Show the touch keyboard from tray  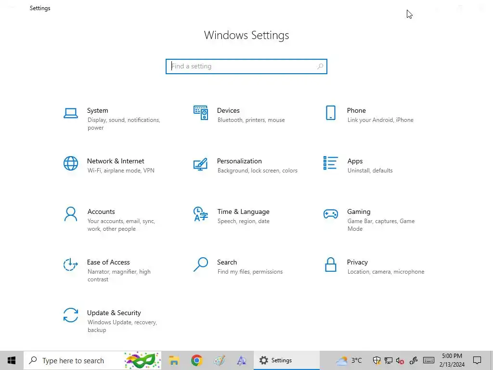pos(428,360)
